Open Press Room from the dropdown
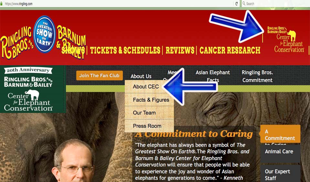Screen dimensions: 310x182 pos(147,126)
